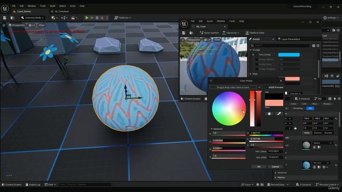Click the Details panel search field

280,45
